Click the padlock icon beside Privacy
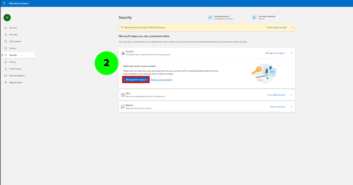This screenshot has width=353, height=185. coord(6,62)
